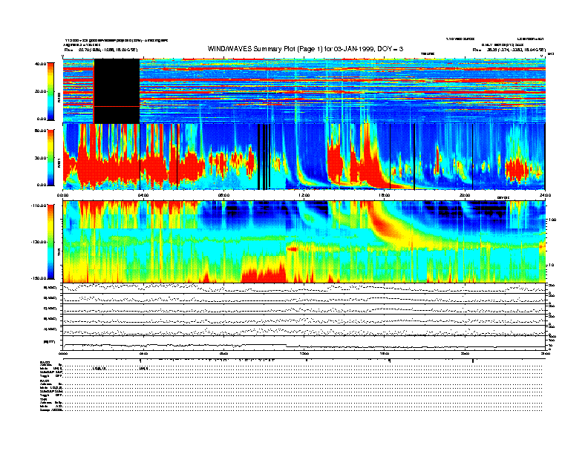Click the large red burst at 16:00 in TNR
This screenshot has height=454, width=588.
pyautogui.click(x=386, y=226)
